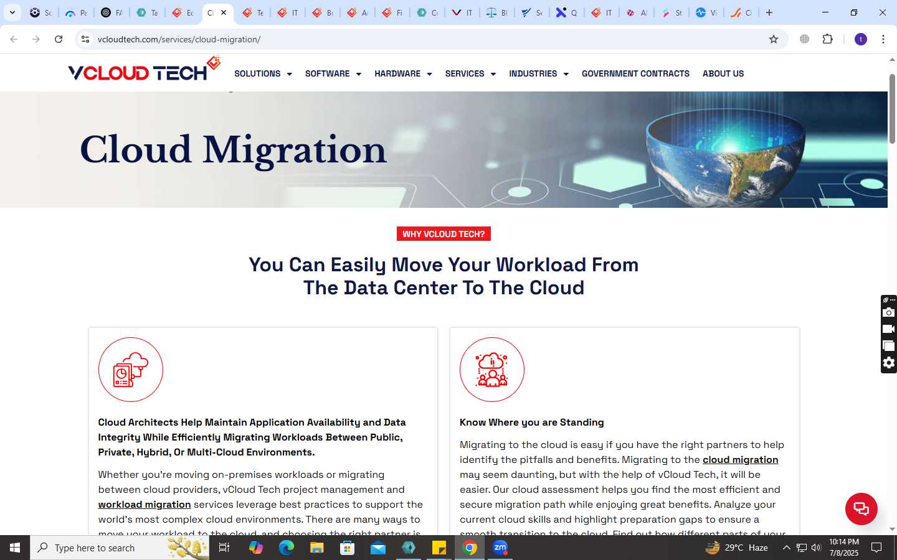This screenshot has height=560, width=897.
Task: Click the 'Know Where you are Standing' heading
Action: click(x=532, y=422)
